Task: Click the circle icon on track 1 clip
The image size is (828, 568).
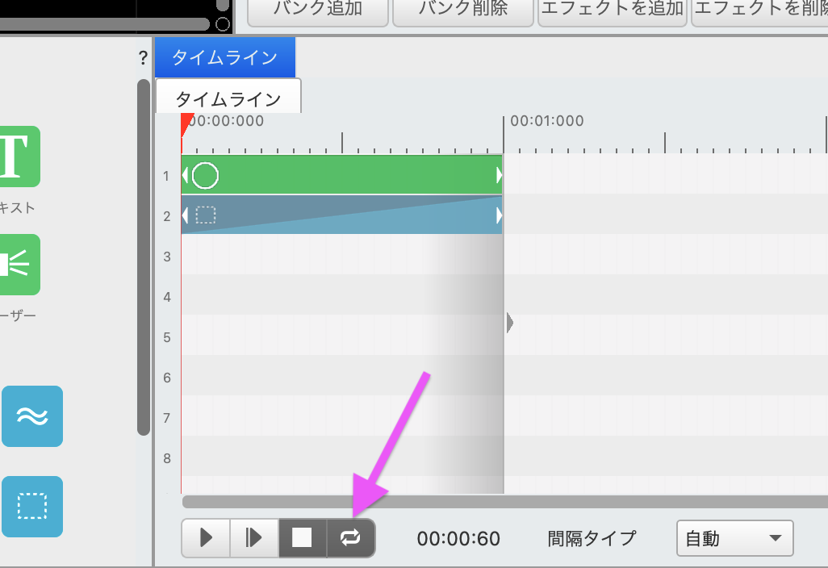Action: click(204, 176)
